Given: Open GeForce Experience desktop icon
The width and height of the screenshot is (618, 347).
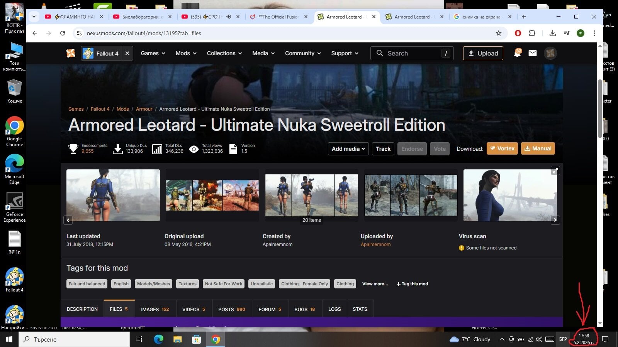Looking at the screenshot, I should pos(14,207).
